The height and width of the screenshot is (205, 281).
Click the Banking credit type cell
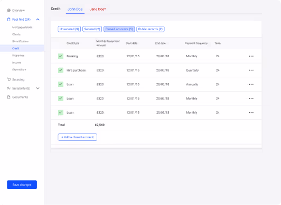pos(72,56)
